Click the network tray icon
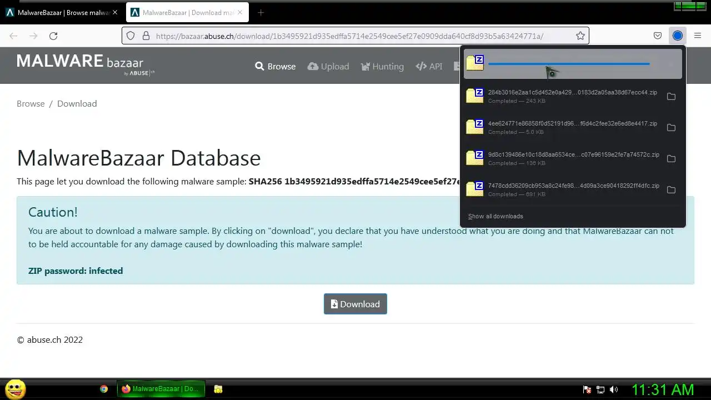The height and width of the screenshot is (400, 711). click(600, 389)
